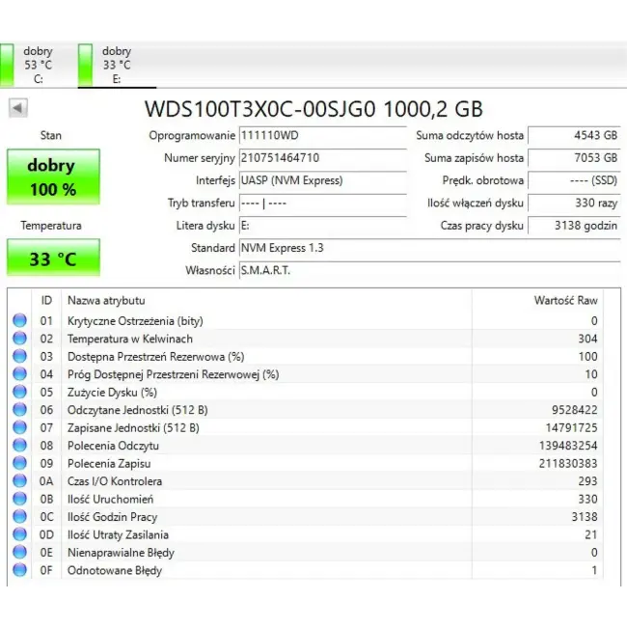This screenshot has height=627, width=627.
Task: Click rotation rate field ---- (SSD)
Action: (x=574, y=180)
